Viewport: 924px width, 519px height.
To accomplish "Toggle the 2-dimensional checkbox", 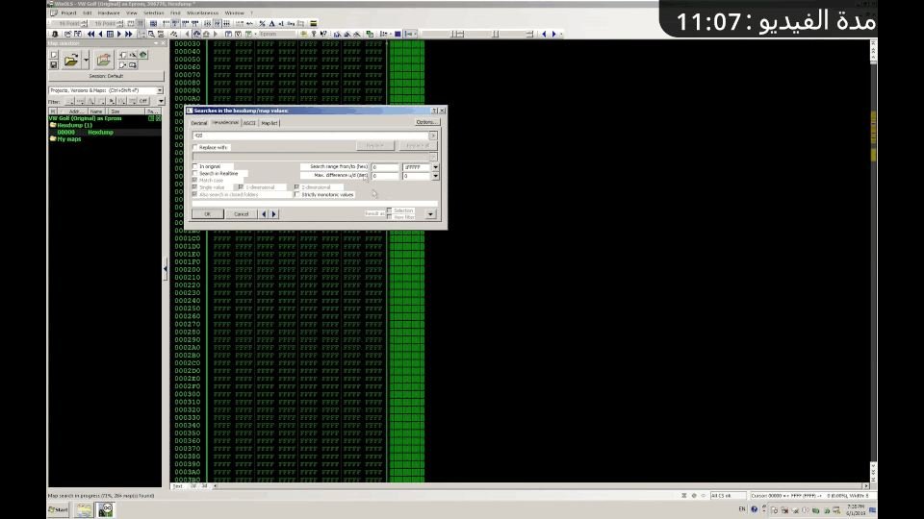I will pos(297,187).
